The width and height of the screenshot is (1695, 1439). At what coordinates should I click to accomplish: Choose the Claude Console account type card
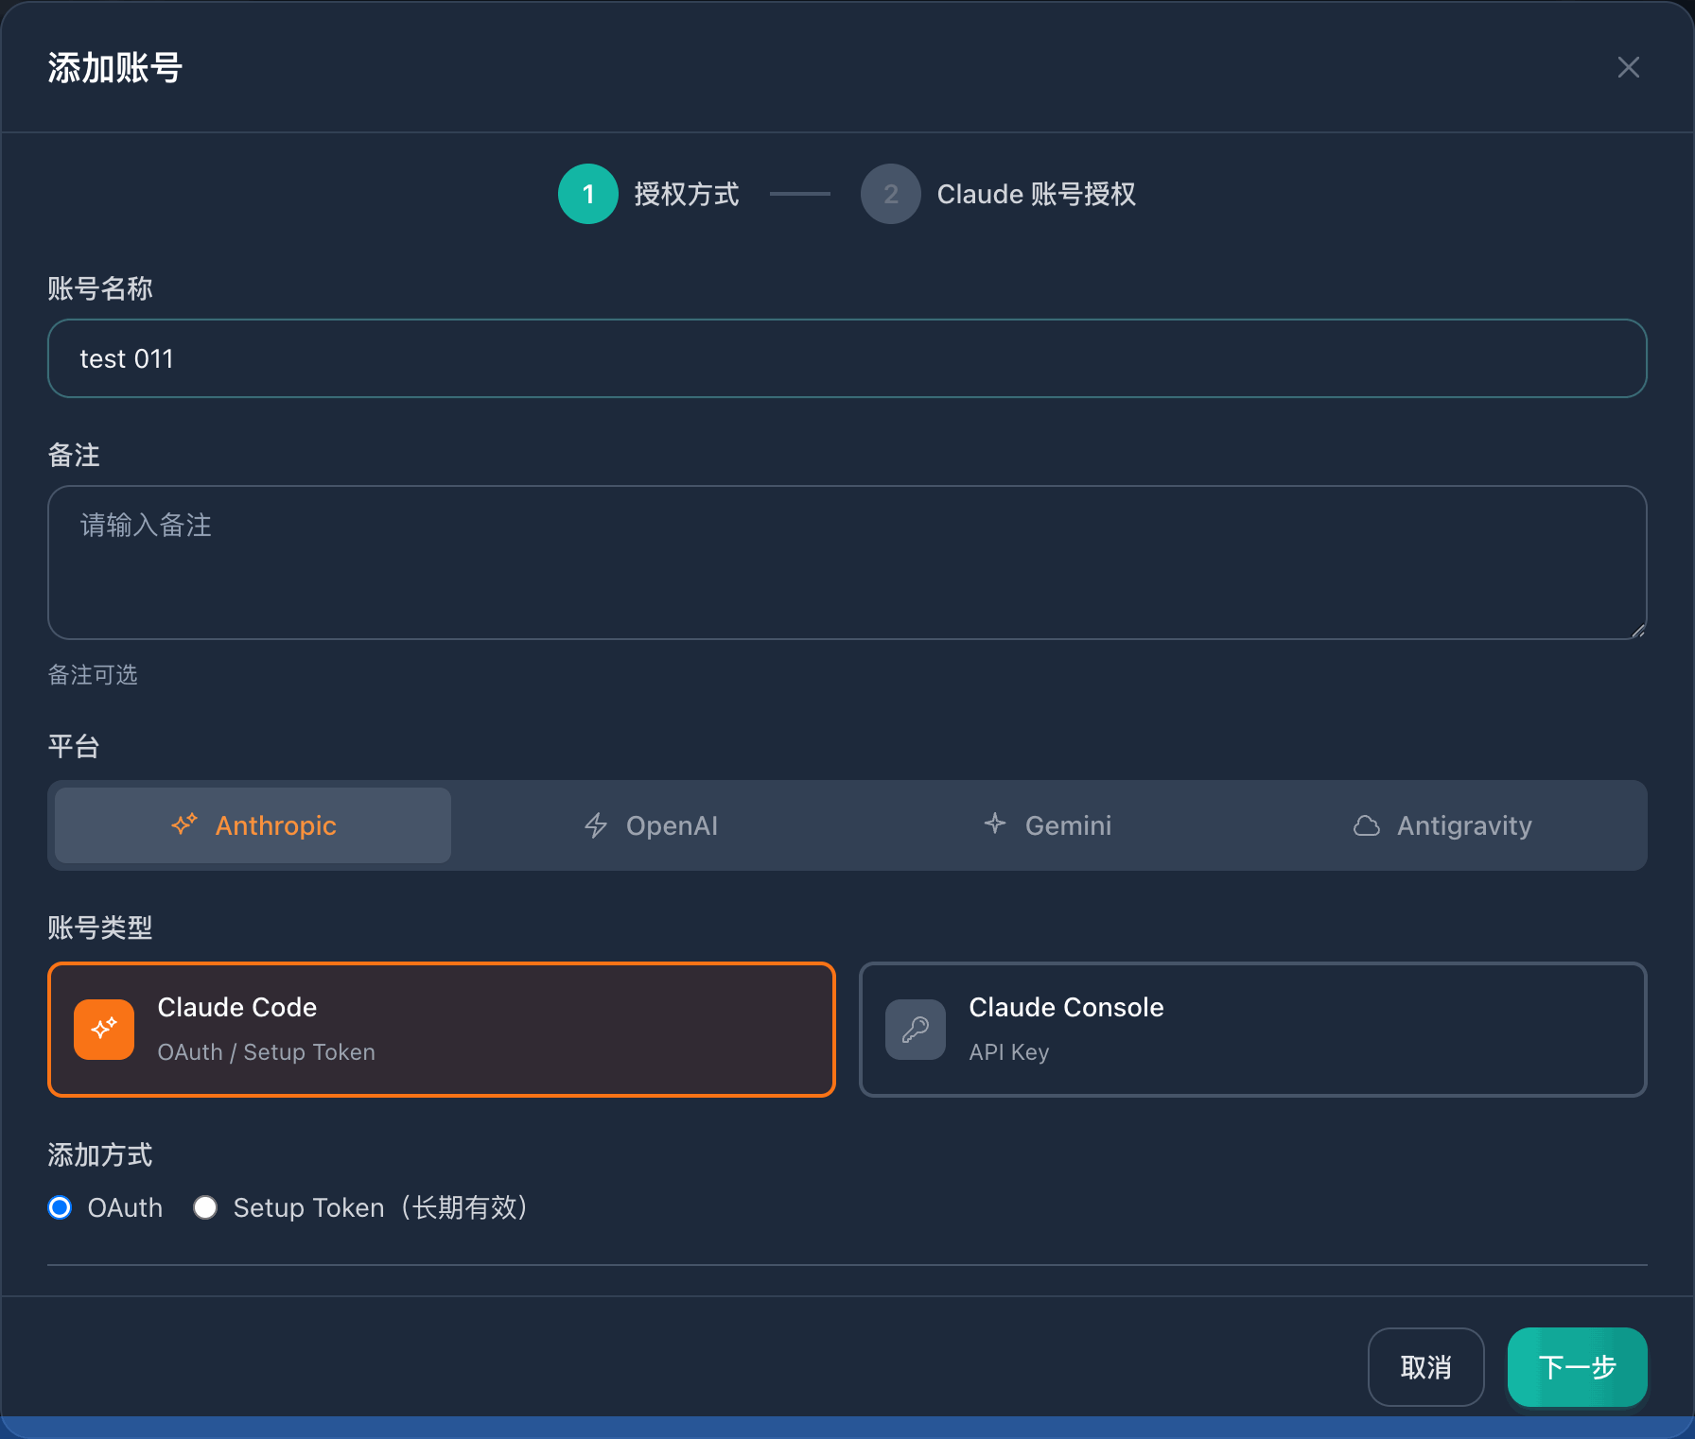(x=1252, y=1030)
